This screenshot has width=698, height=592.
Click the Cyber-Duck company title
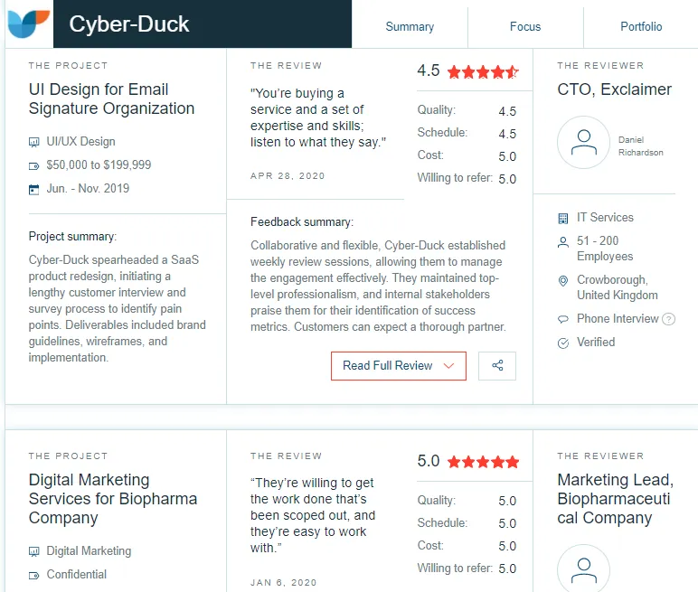point(129,24)
